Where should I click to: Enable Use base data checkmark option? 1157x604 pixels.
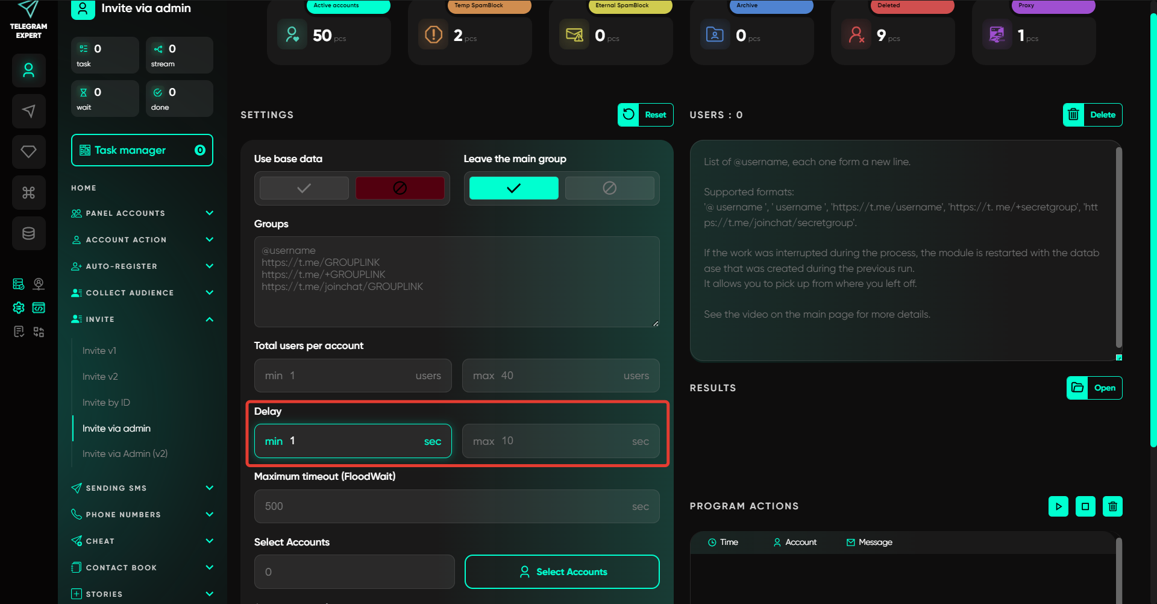click(x=304, y=188)
